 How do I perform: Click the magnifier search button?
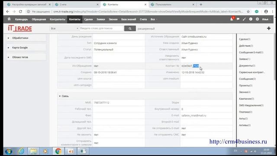[x=130, y=28]
